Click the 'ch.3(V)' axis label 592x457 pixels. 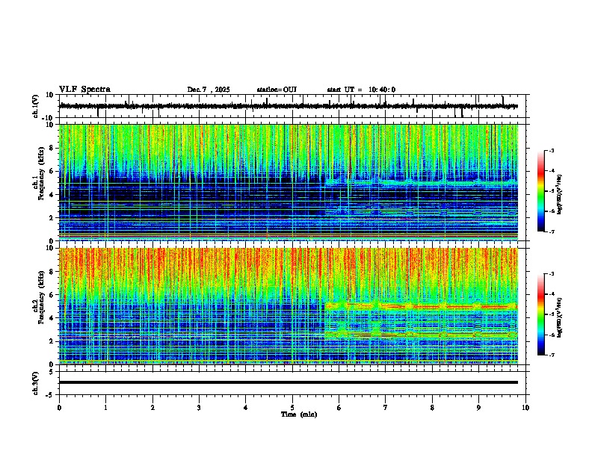click(x=36, y=383)
